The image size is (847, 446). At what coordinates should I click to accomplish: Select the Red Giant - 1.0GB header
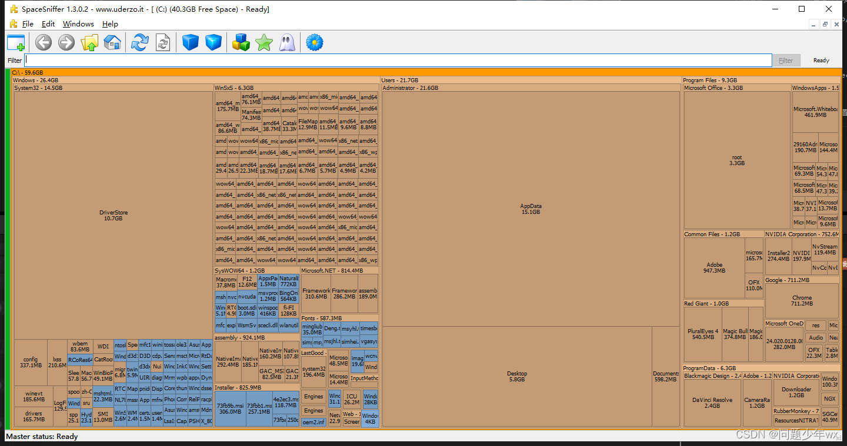point(723,304)
